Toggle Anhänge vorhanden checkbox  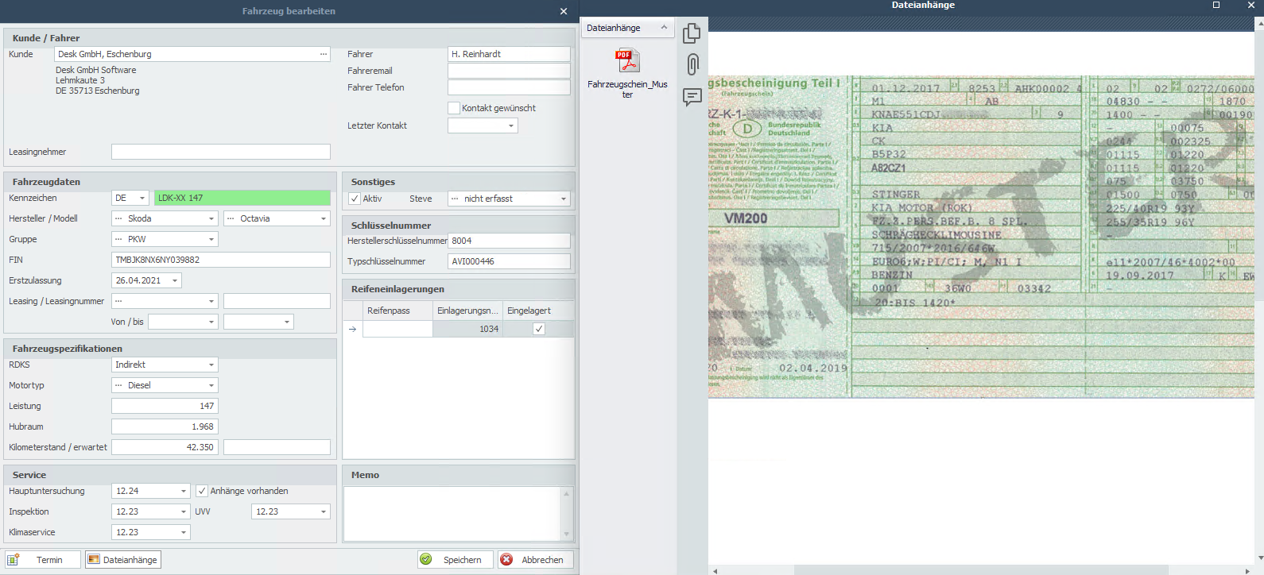pyautogui.click(x=202, y=491)
